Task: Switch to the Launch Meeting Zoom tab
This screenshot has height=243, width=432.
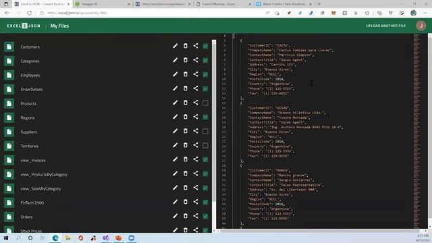Action: [223, 4]
